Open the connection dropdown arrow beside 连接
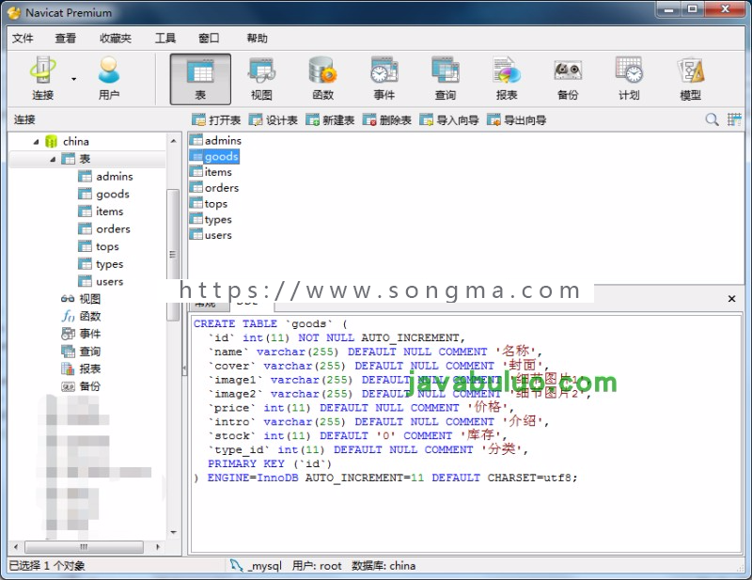This screenshot has width=752, height=580. click(x=74, y=79)
